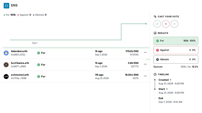Click the End date Sep 7, 2026

pyautogui.click(x=170, y=102)
